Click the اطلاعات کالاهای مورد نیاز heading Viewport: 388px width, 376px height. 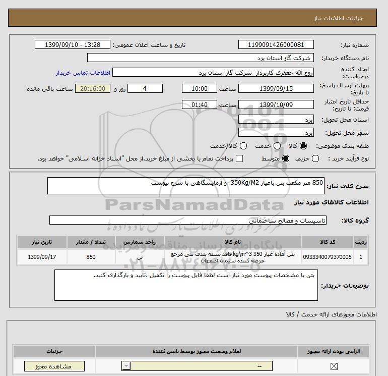332,202
